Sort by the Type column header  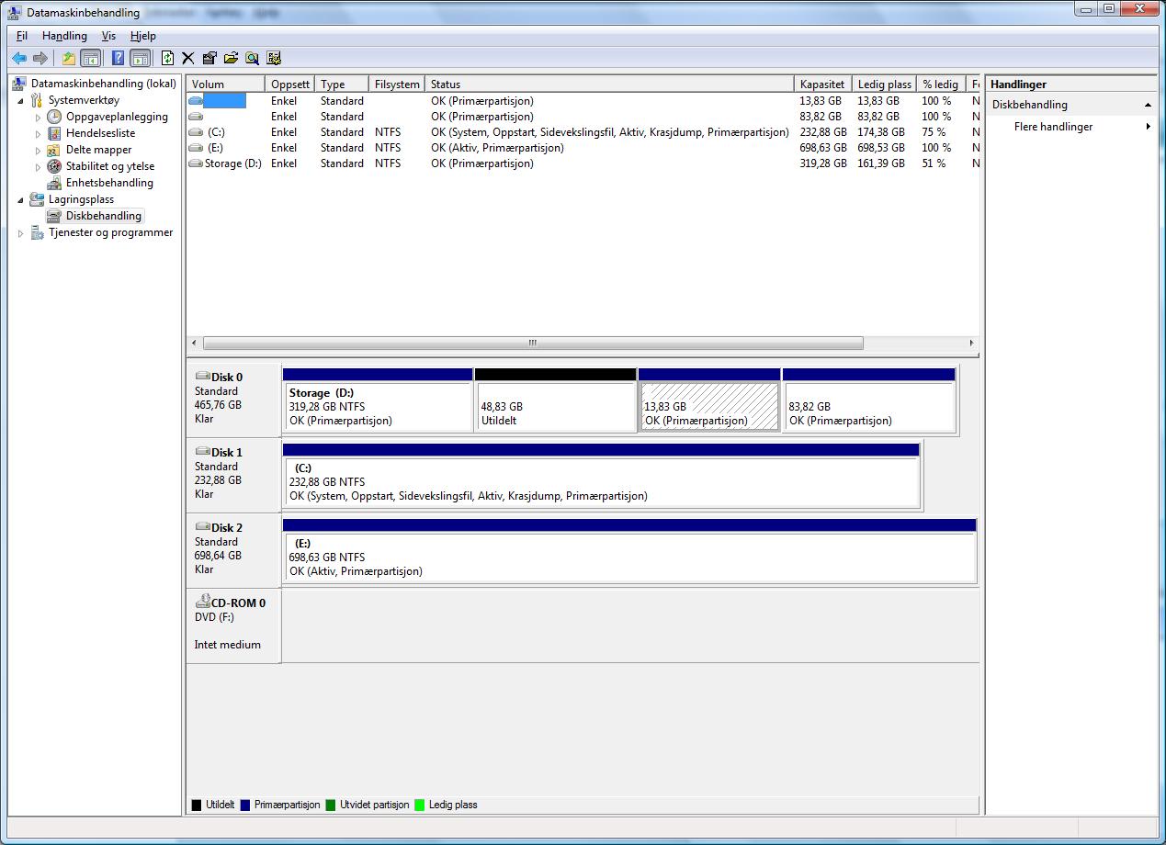(342, 84)
